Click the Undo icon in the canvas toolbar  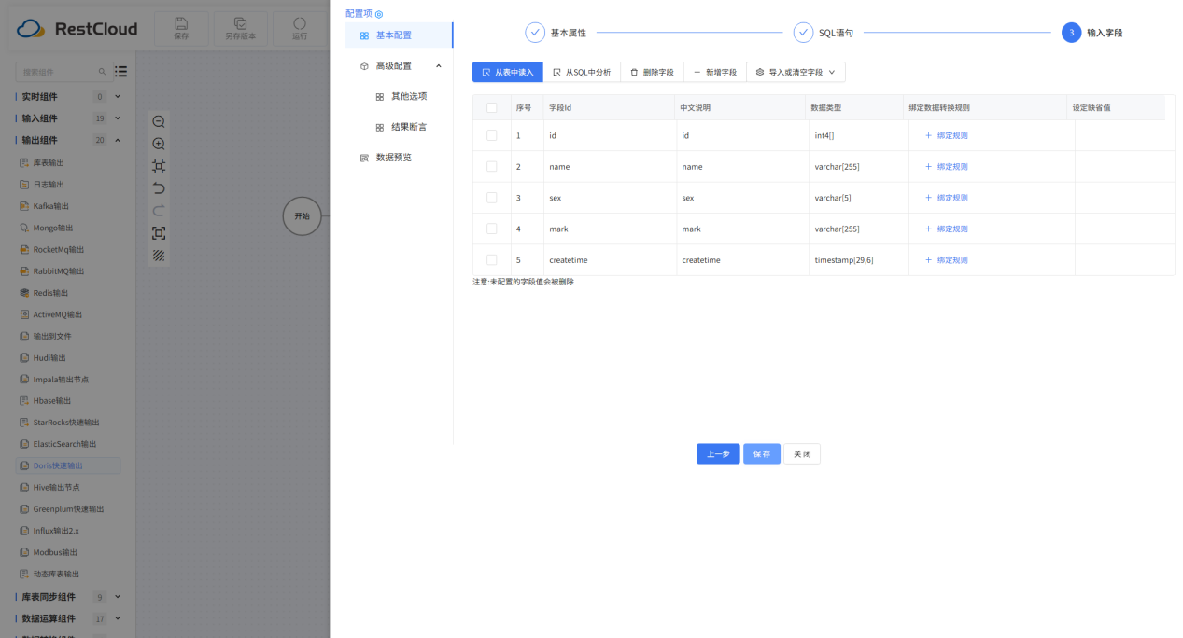(x=159, y=187)
